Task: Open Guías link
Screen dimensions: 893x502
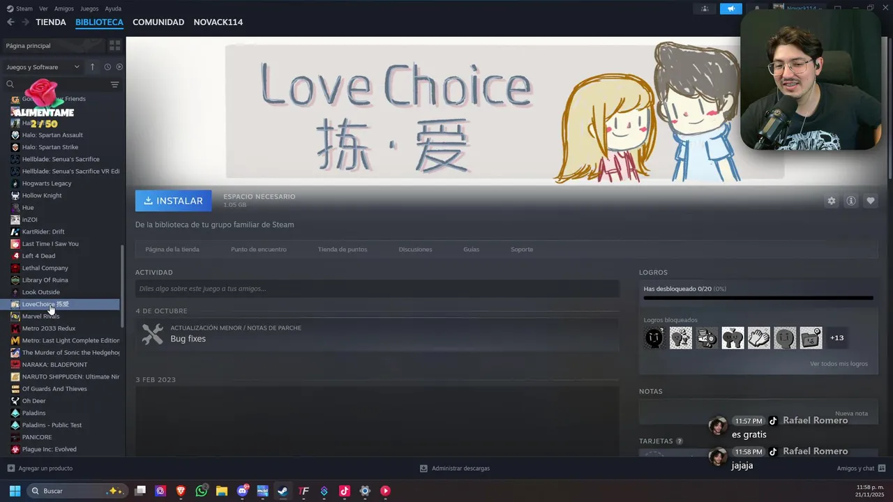Action: pos(472,250)
